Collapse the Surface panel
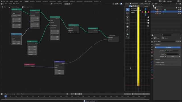The height and width of the screenshot is (102, 182). pos(158,44)
